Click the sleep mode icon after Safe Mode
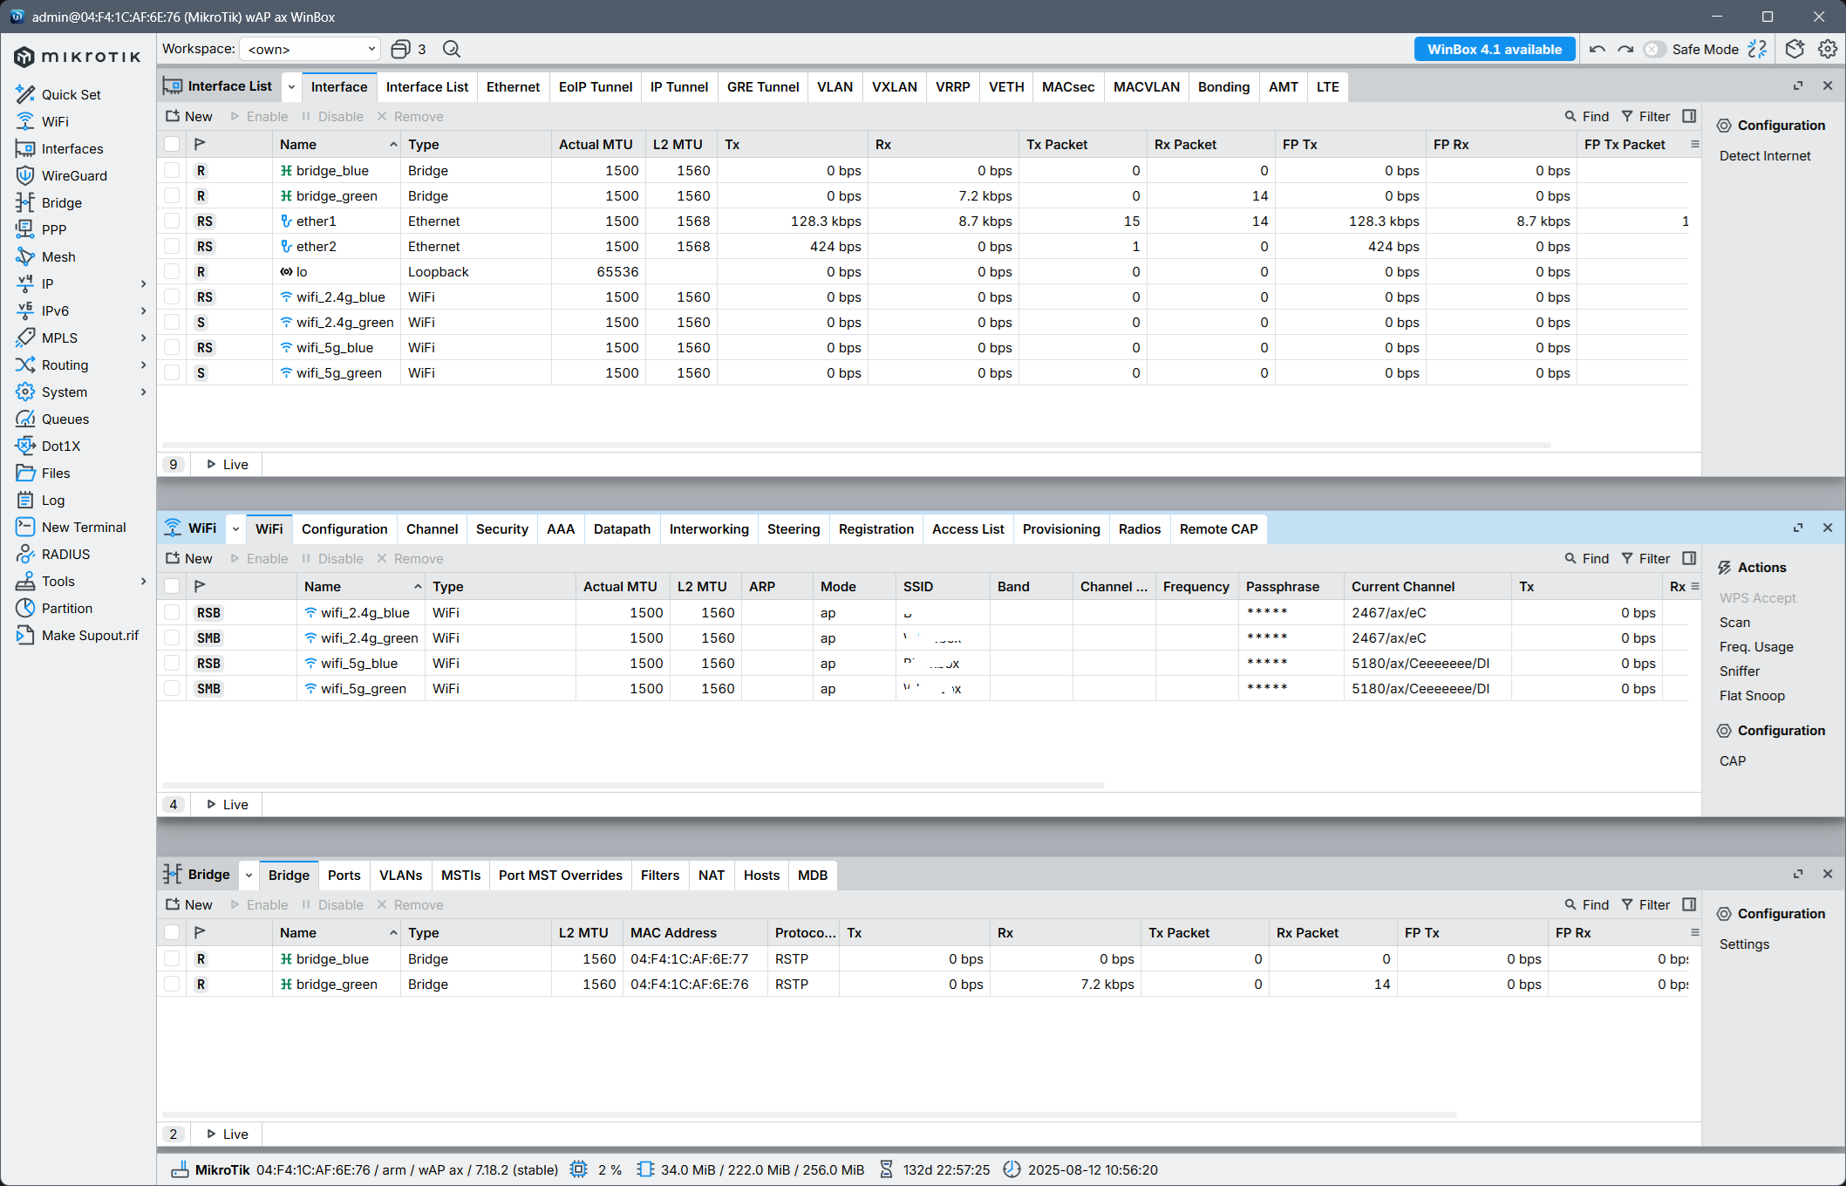The image size is (1846, 1186). click(1758, 49)
